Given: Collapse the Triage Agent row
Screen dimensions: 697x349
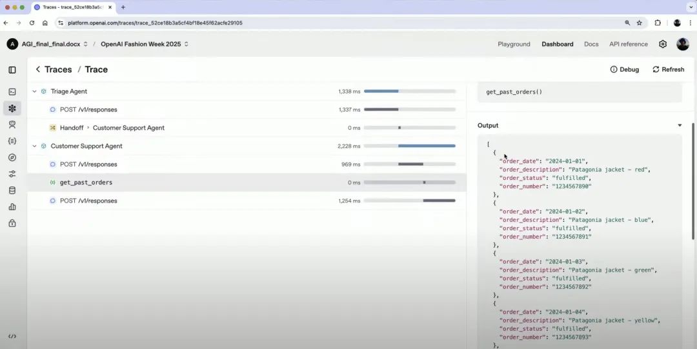Looking at the screenshot, I should [34, 91].
